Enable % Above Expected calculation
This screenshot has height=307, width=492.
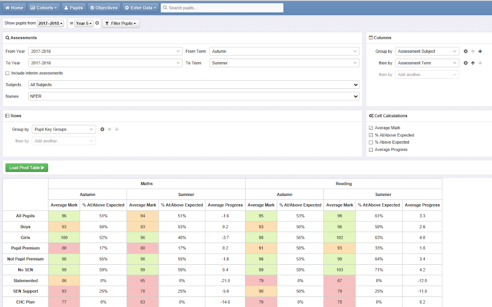(x=371, y=142)
